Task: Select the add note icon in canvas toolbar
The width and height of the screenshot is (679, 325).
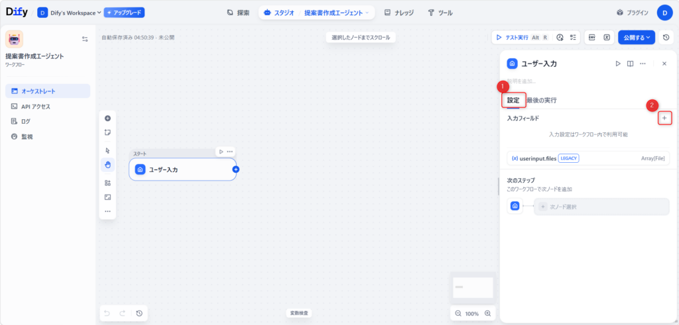Action: (x=107, y=132)
